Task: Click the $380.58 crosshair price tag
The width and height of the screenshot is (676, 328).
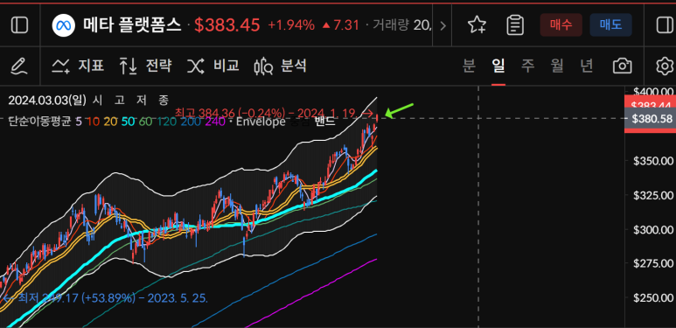Action: (x=652, y=119)
